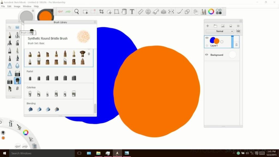This screenshot has height=157, width=279.
Task: Open the Color Editor wheel in toolbar
Action: click(211, 11)
